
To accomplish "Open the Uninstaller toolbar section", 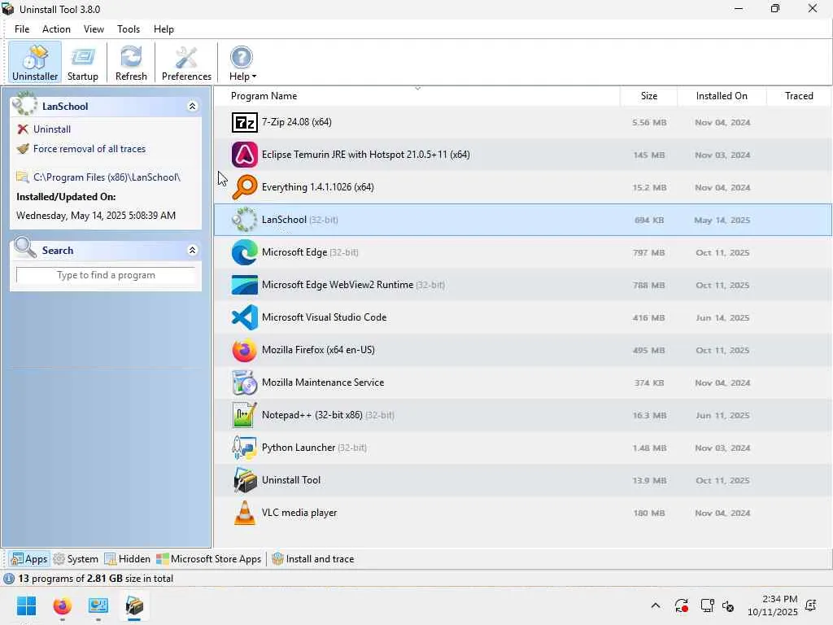I will (34, 63).
